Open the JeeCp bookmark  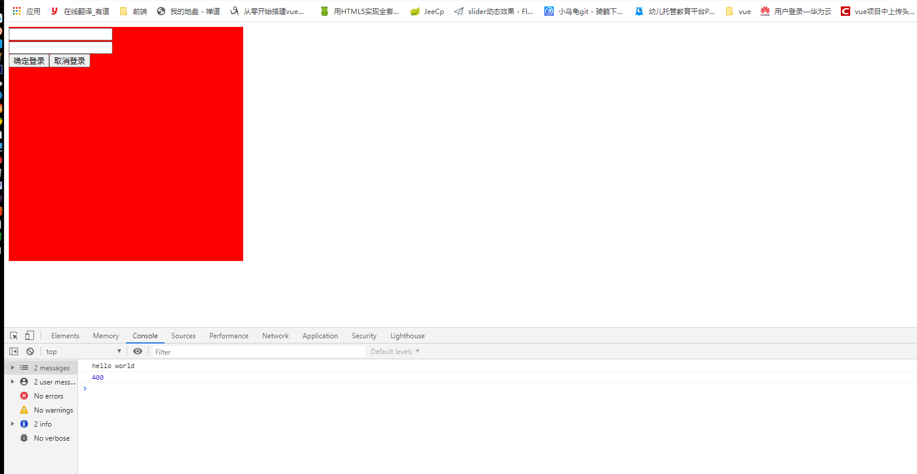427,11
